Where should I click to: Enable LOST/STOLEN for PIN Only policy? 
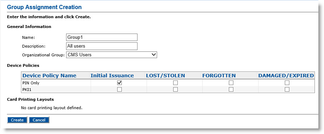pos(175,83)
